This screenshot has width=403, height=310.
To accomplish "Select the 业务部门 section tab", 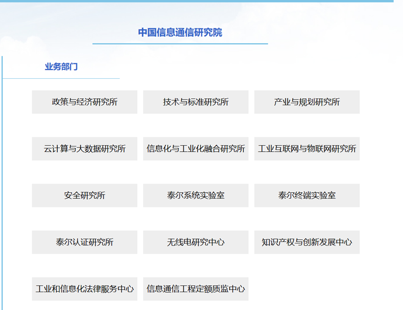I will click(61, 67).
